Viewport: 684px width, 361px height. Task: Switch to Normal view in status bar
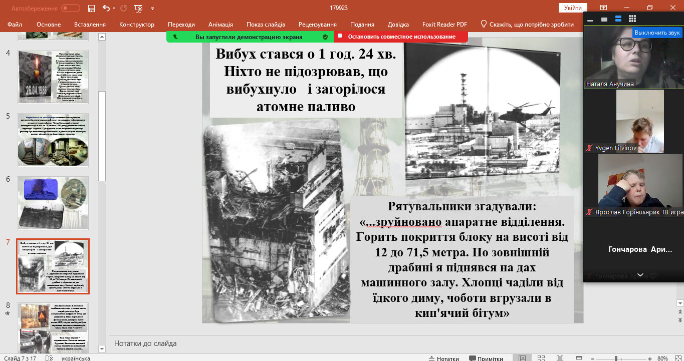point(522,358)
